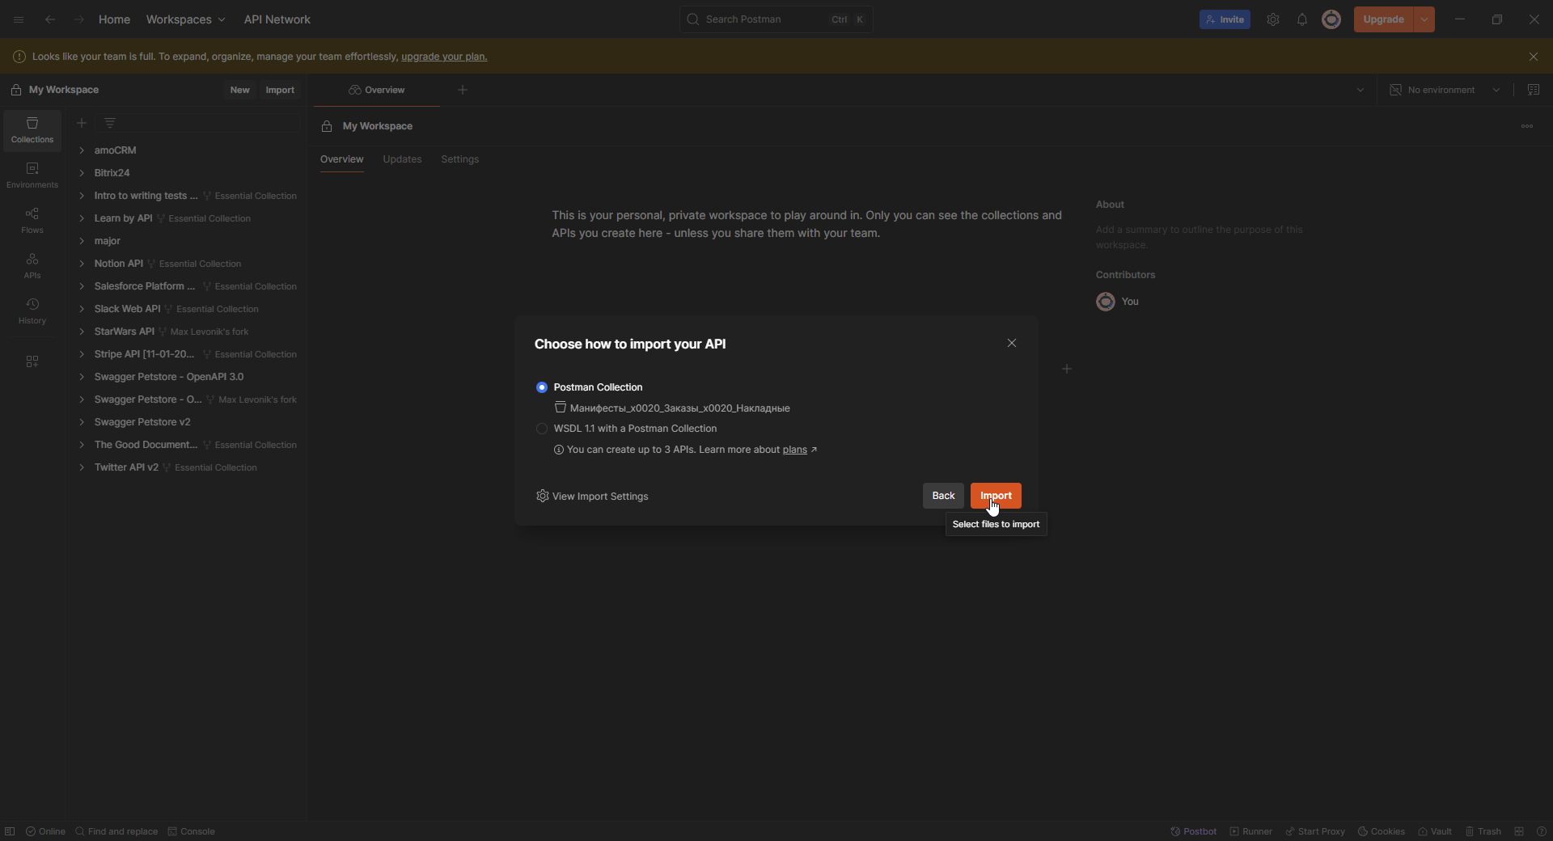1553x841 pixels.
Task: Open the Collections sidebar panel
Action: [32, 130]
